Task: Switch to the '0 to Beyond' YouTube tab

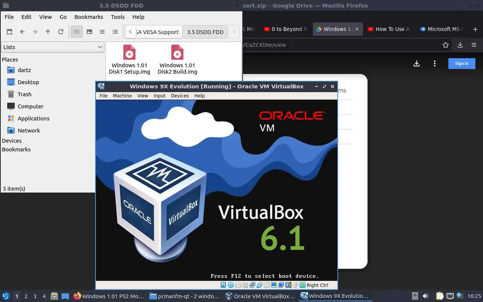Action: point(285,29)
